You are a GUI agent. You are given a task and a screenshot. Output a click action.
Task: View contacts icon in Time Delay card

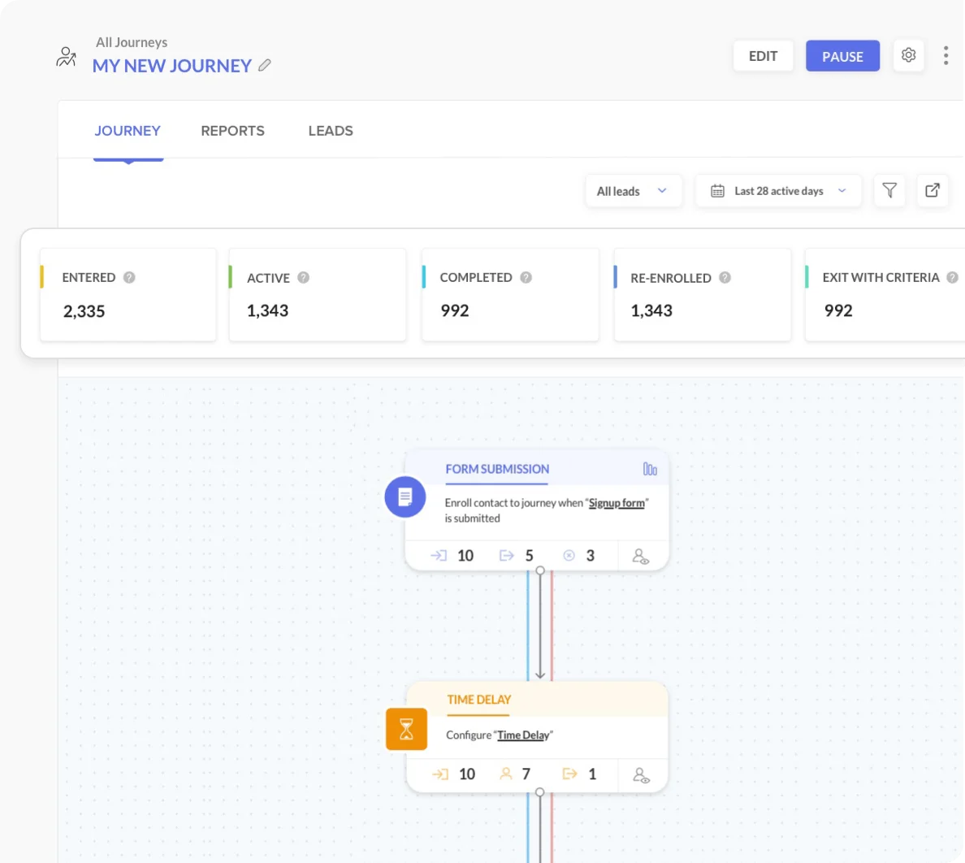click(x=641, y=775)
